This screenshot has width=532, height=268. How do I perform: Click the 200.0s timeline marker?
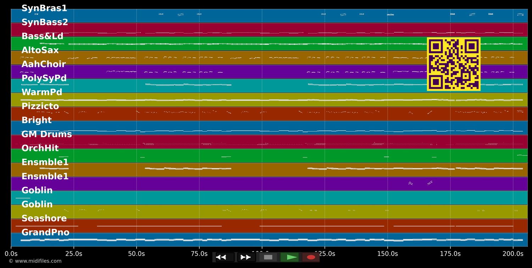tap(513, 254)
